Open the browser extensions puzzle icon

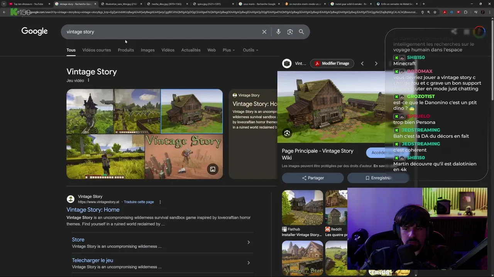[465, 12]
